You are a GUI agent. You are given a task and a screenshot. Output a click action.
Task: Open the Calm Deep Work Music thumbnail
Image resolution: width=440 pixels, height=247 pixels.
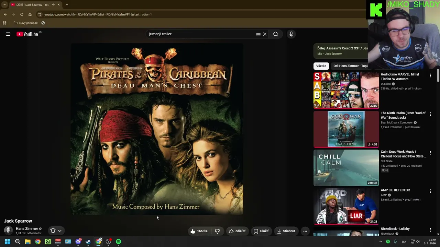pos(346,168)
